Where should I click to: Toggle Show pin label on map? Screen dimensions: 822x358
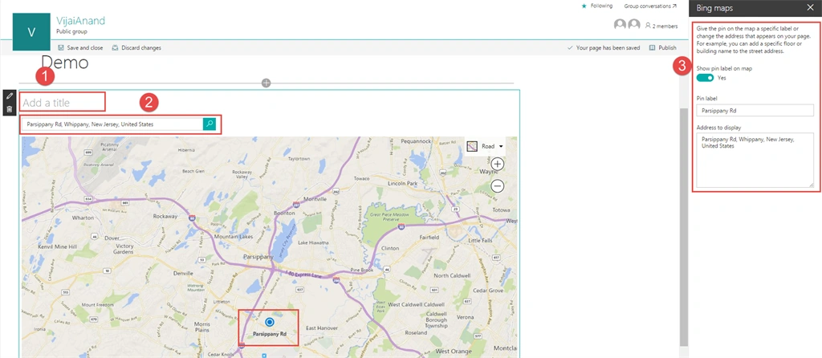coord(705,78)
